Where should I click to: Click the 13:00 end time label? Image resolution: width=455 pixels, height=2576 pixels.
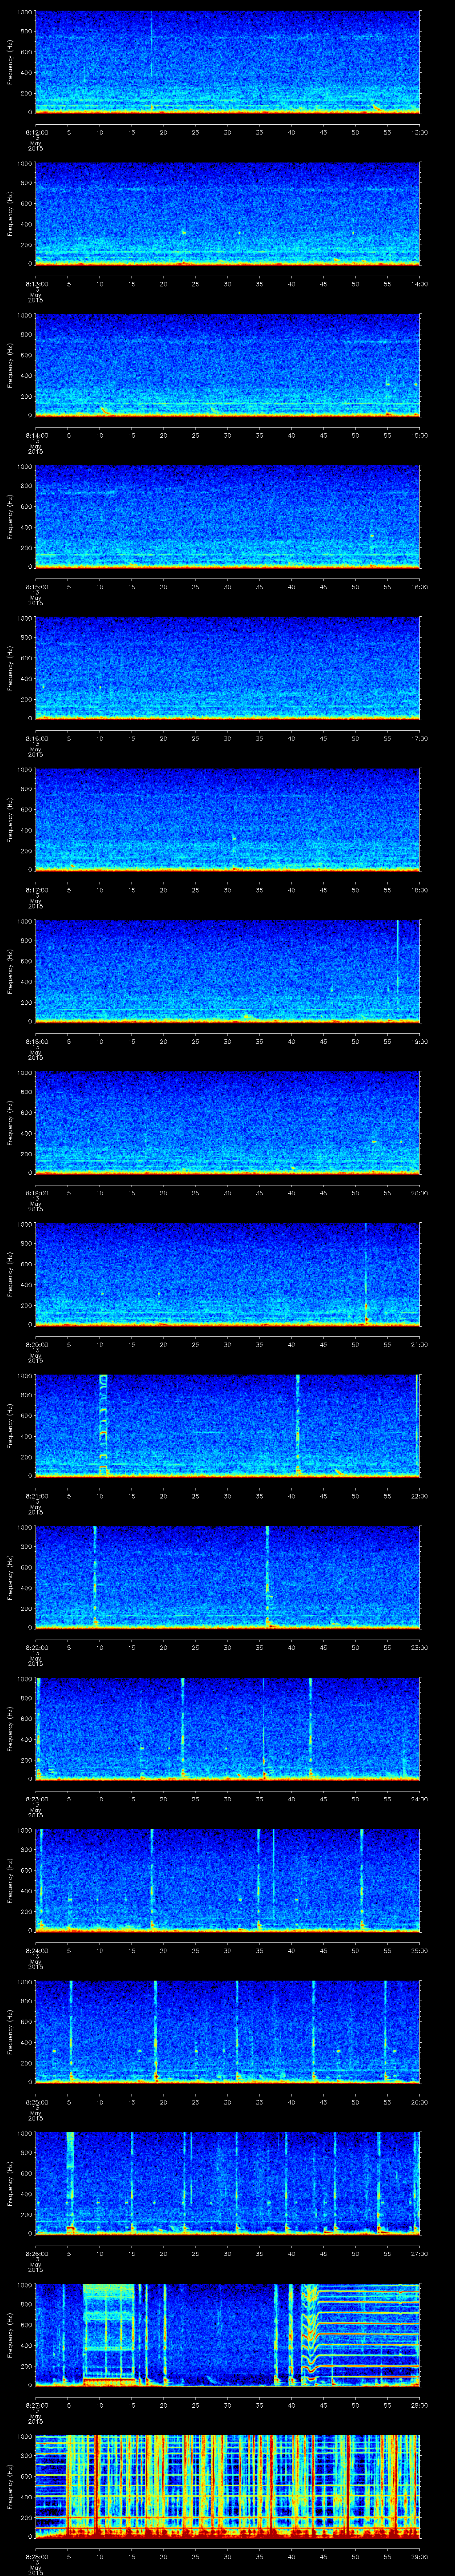[419, 131]
